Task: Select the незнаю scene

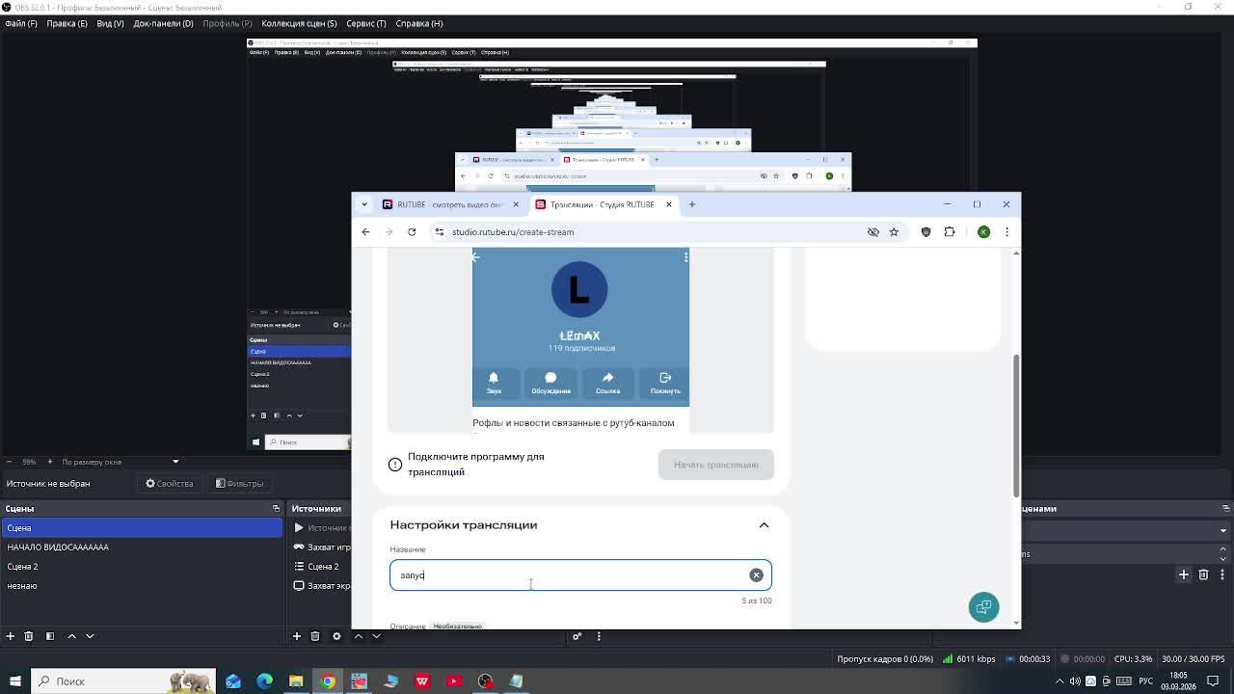Action: tap(142, 586)
